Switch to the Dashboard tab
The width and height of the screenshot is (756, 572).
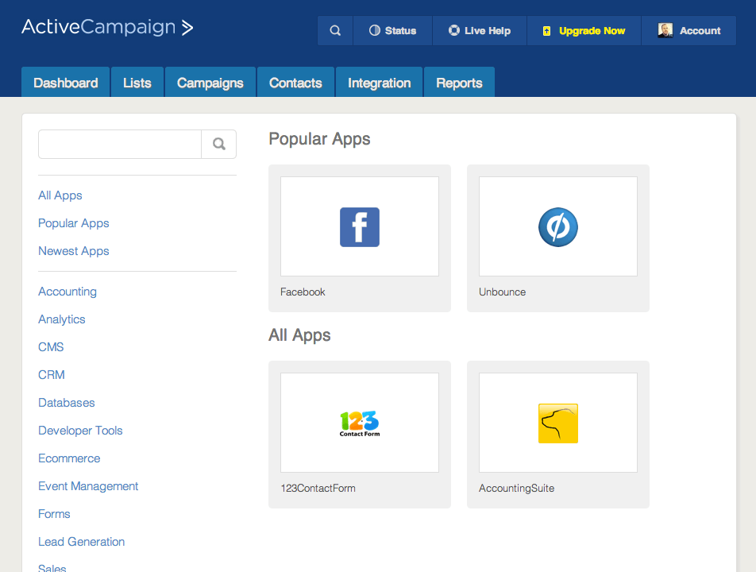tap(66, 83)
